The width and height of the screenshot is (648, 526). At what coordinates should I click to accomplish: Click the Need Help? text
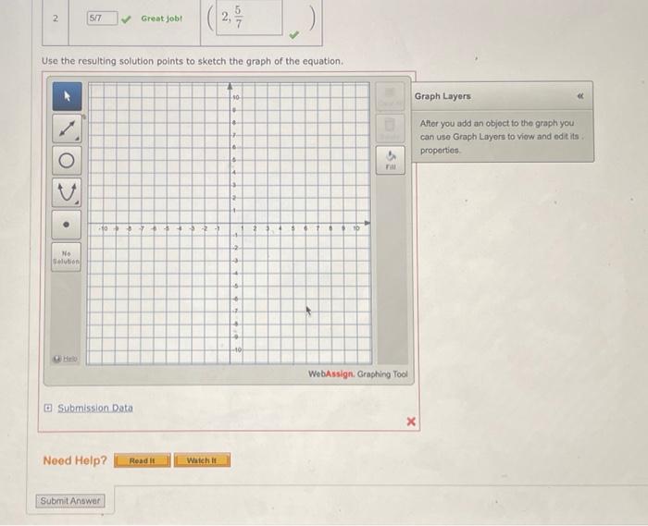[75, 460]
